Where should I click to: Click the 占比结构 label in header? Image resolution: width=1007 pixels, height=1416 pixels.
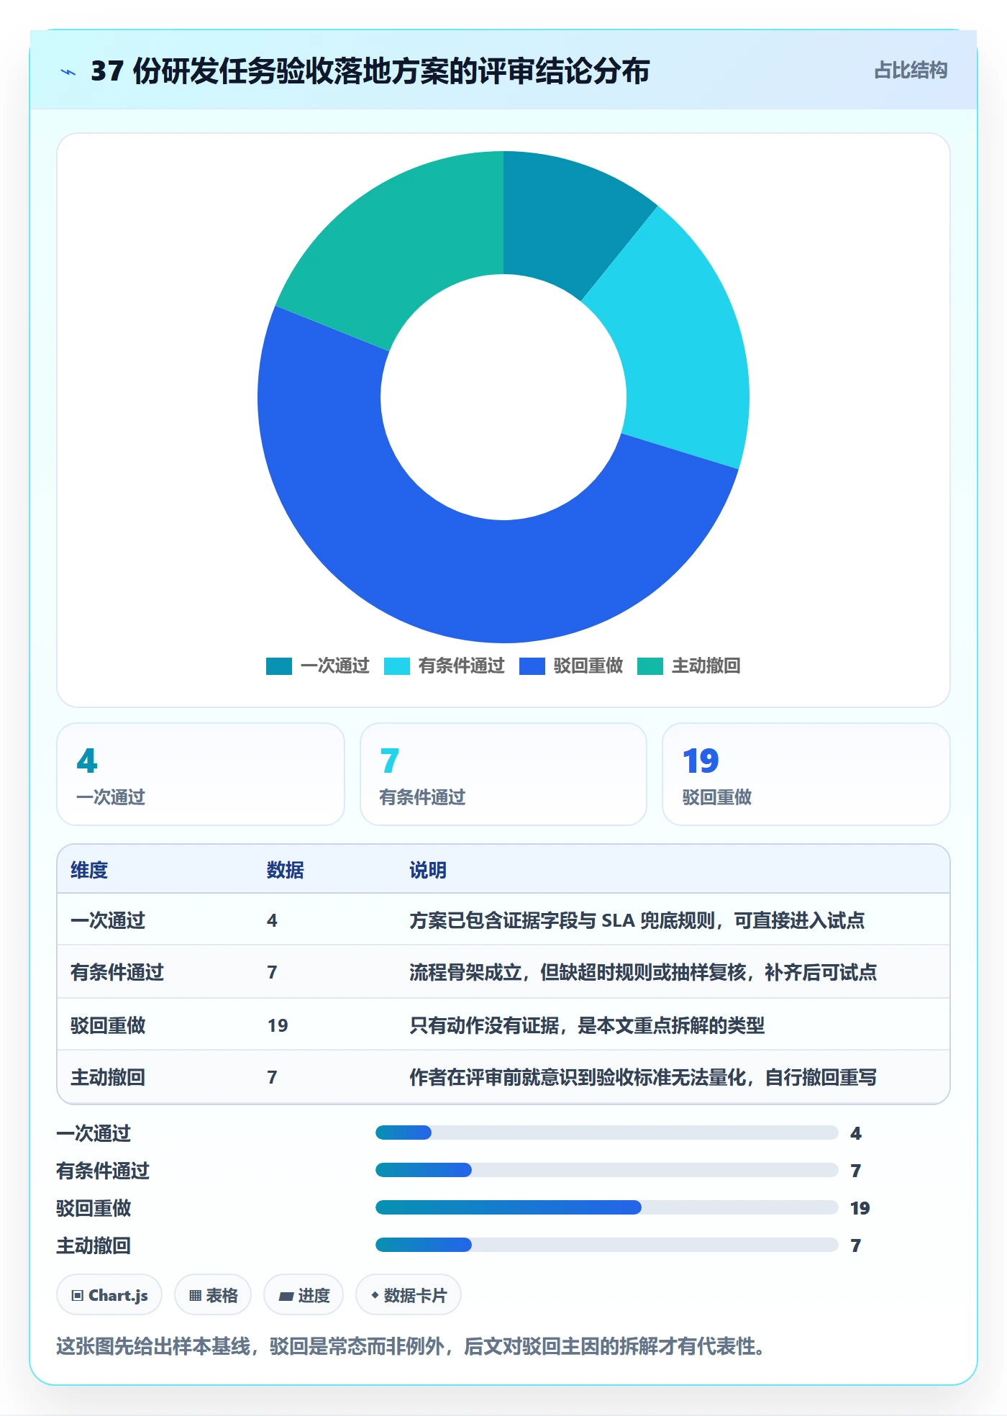click(911, 71)
